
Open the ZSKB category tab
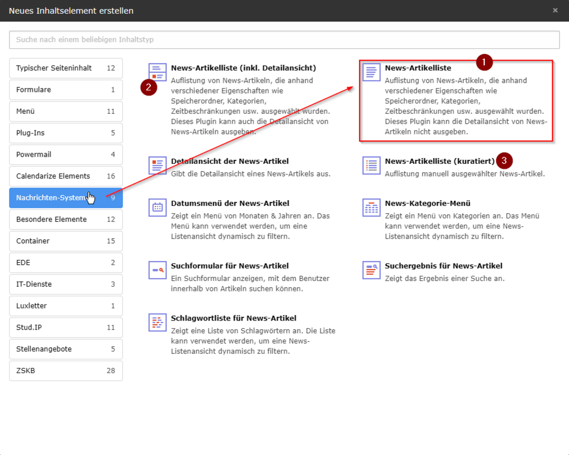pyautogui.click(x=66, y=371)
